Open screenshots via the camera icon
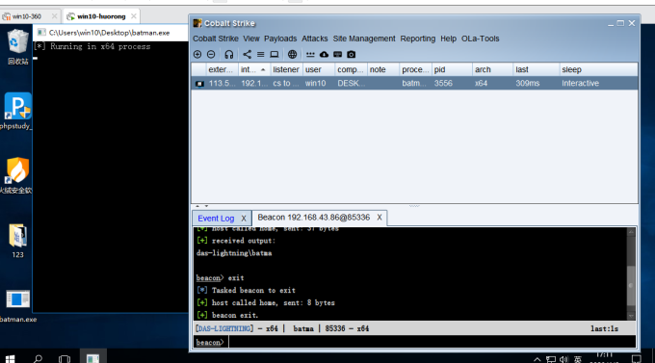Image resolution: width=655 pixels, height=363 pixels. 352,54
